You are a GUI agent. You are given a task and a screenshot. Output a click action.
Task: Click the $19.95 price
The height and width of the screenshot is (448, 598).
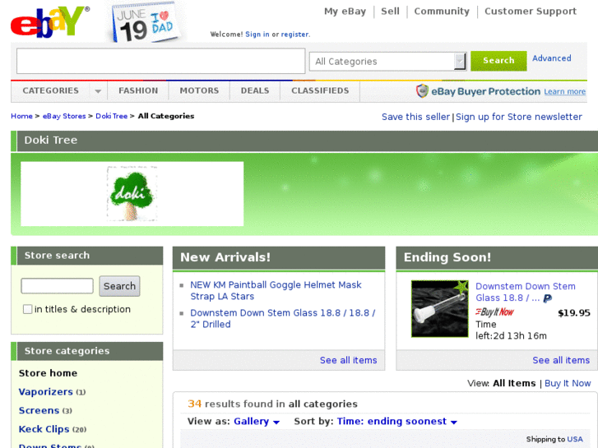pyautogui.click(x=574, y=313)
